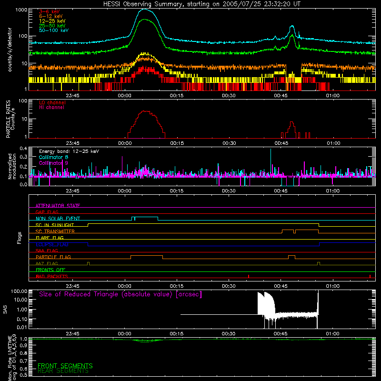This screenshot has height=381, width=381.
Task: Click the HI channel legend entry
Action: point(51,108)
